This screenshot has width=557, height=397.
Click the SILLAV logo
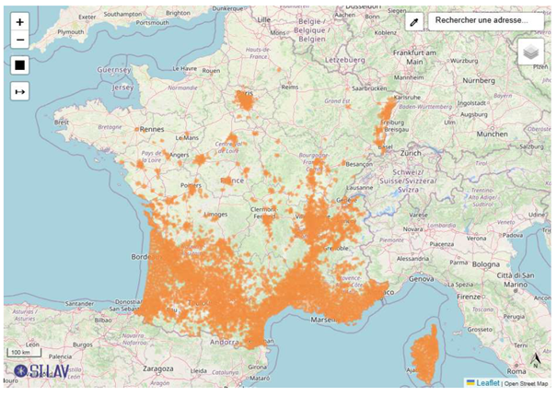point(42,371)
